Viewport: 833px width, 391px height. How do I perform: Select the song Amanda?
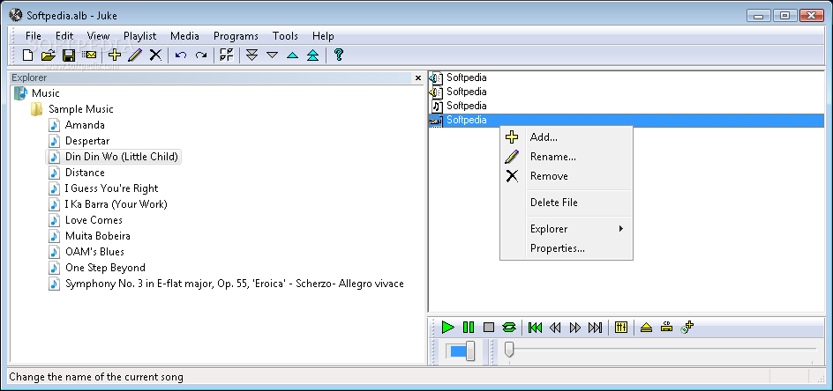pyautogui.click(x=85, y=125)
